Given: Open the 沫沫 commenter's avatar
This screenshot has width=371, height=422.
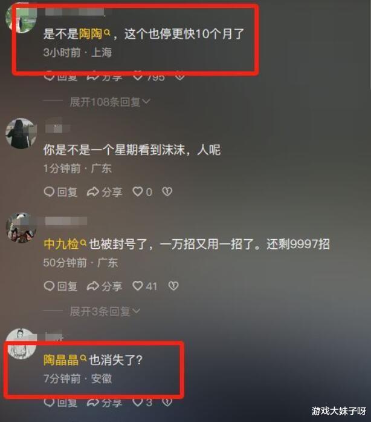Looking at the screenshot, I should tap(21, 133).
